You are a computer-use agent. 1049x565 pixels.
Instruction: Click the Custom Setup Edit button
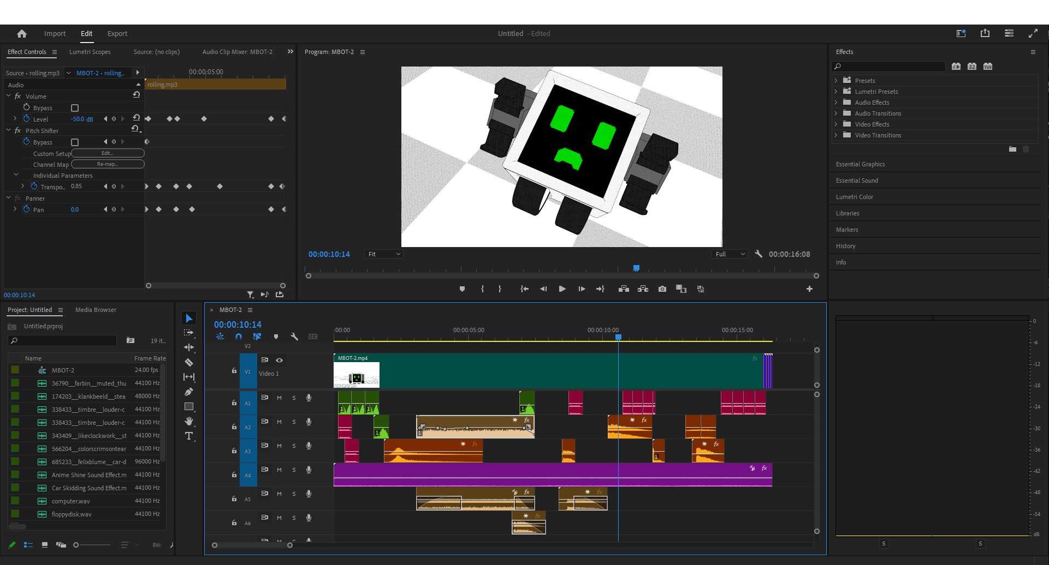pyautogui.click(x=108, y=153)
